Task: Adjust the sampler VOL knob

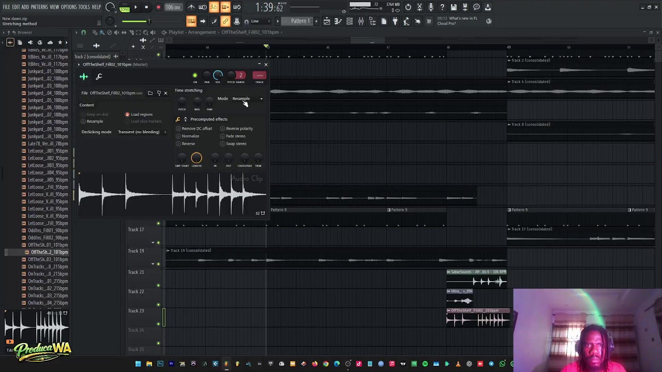Action: (x=218, y=75)
